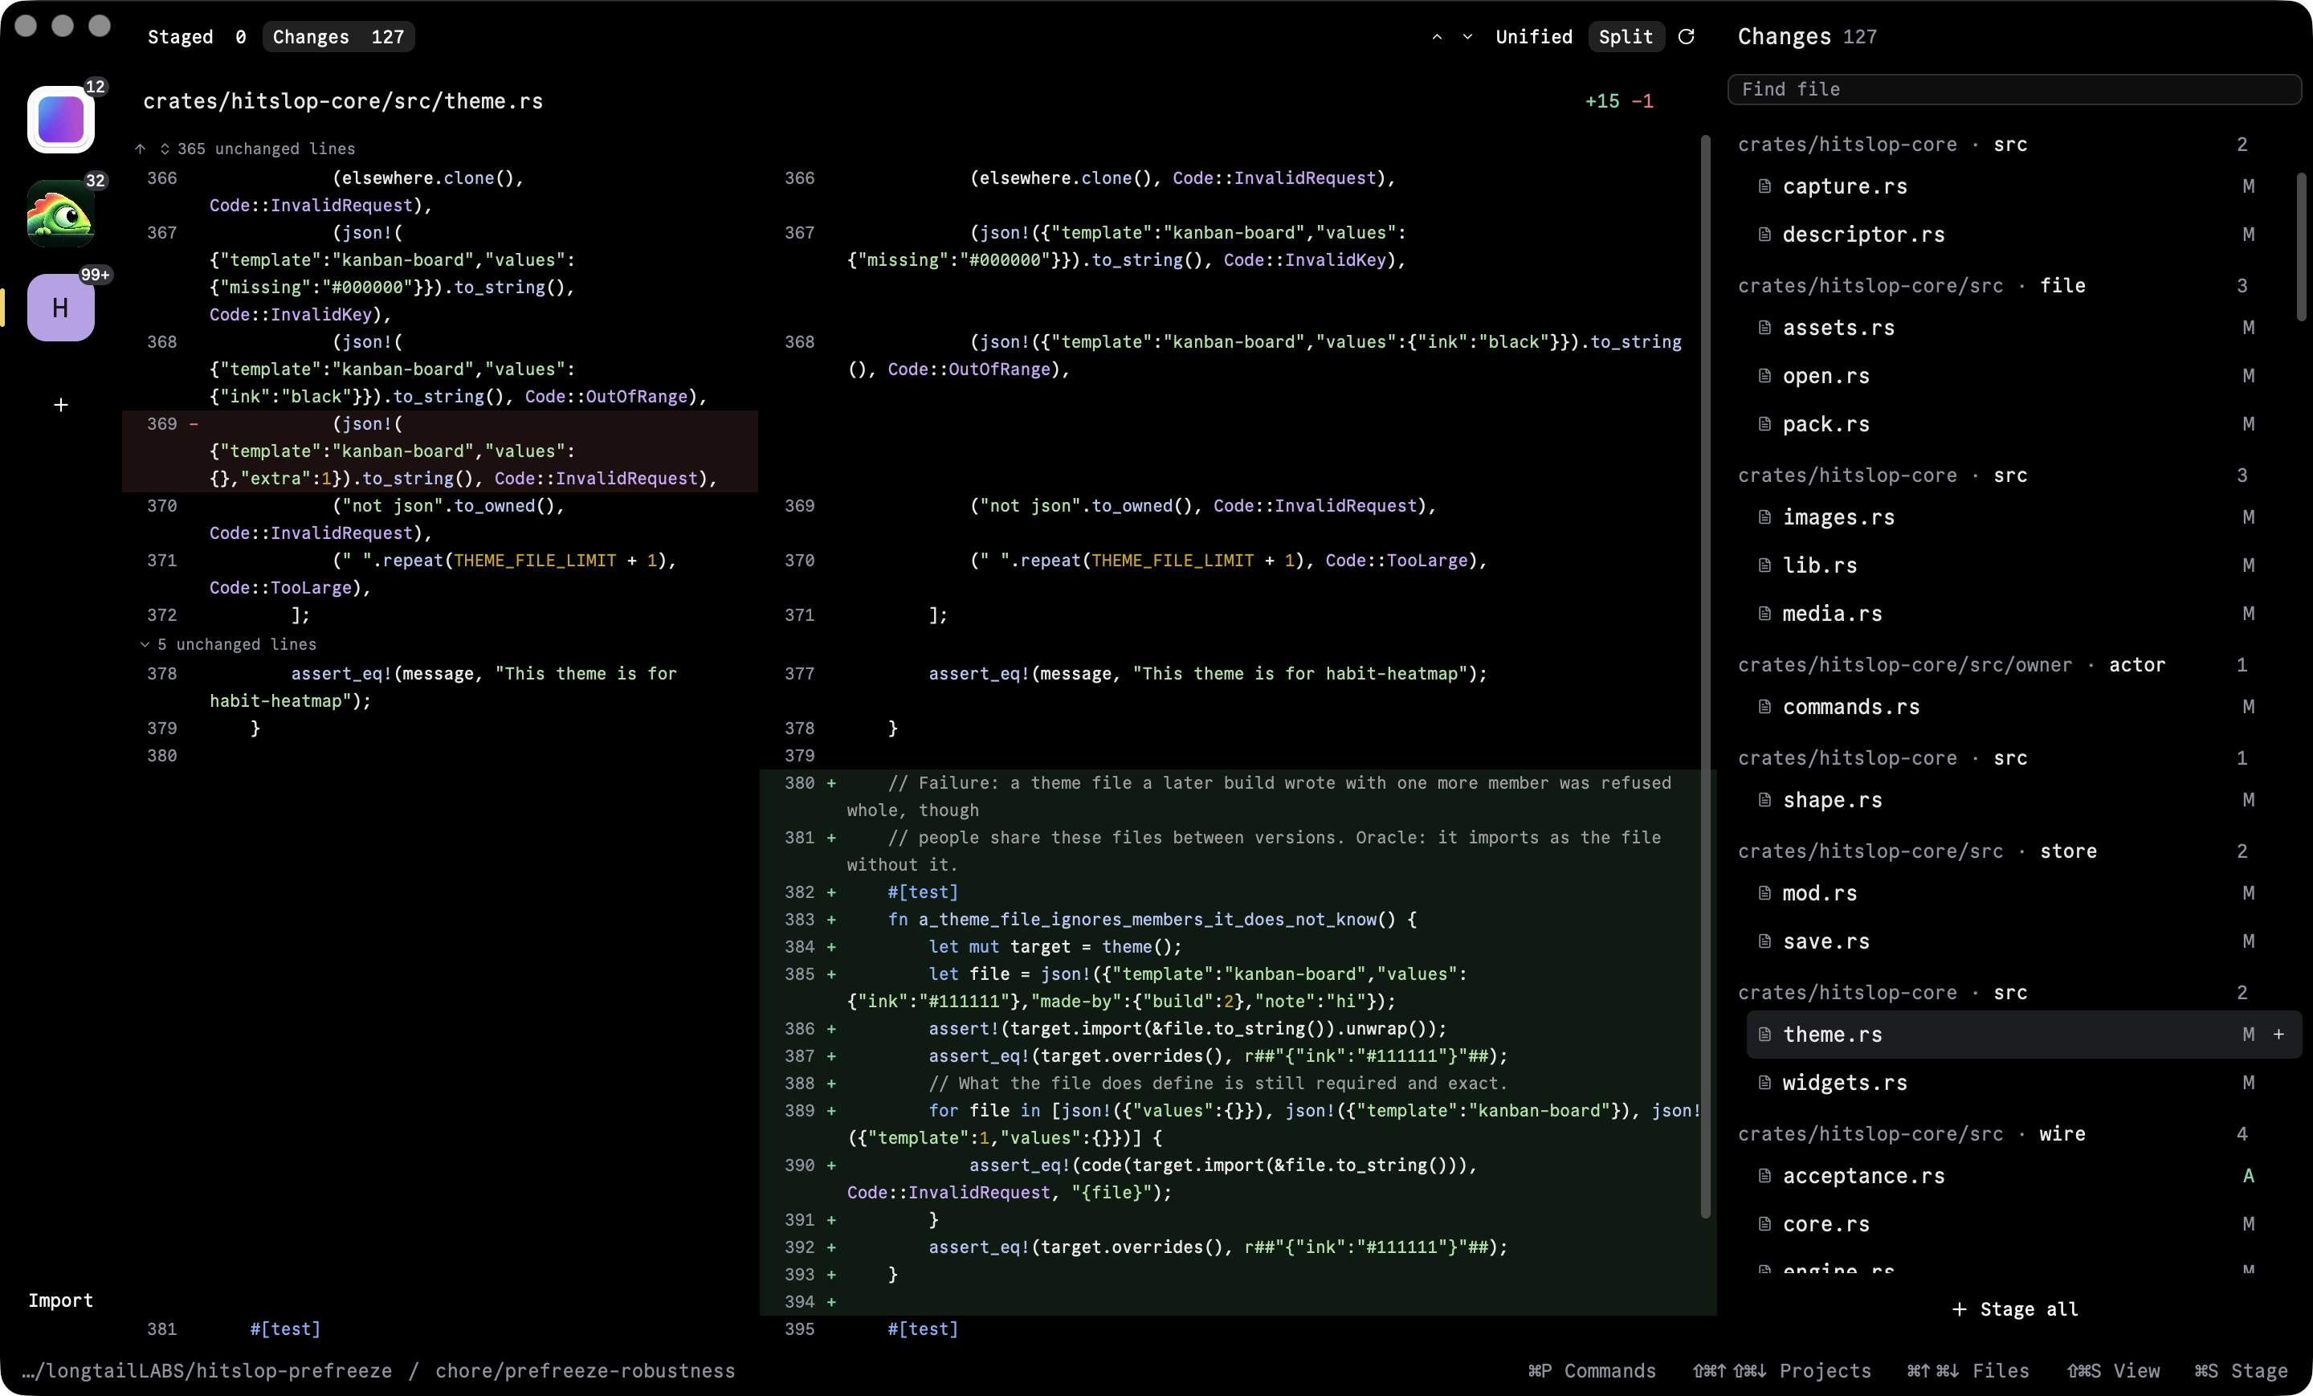Open Projects from the bottom bar
The image size is (2313, 1396).
[x=1781, y=1370]
